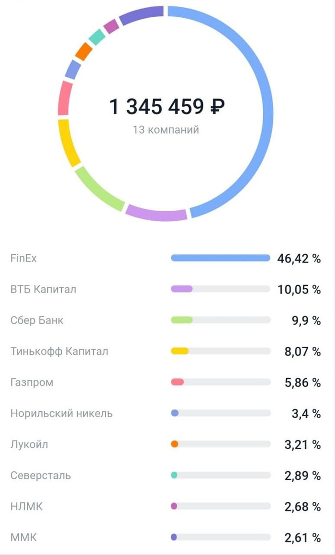The image size is (335, 555).
Task: Select the Норильский никель row
Action: (61, 413)
